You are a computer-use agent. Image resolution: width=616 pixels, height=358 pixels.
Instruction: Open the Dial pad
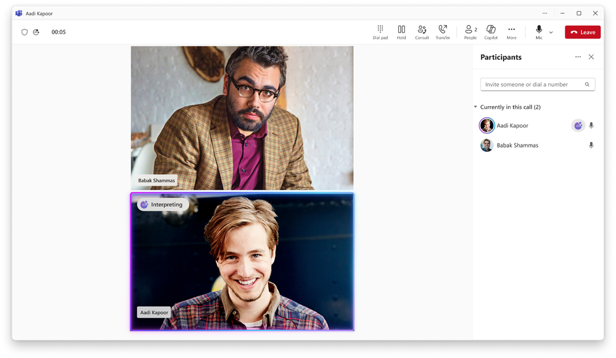pos(380,31)
